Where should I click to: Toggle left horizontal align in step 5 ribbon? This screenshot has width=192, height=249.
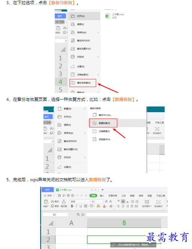(x=118, y=206)
